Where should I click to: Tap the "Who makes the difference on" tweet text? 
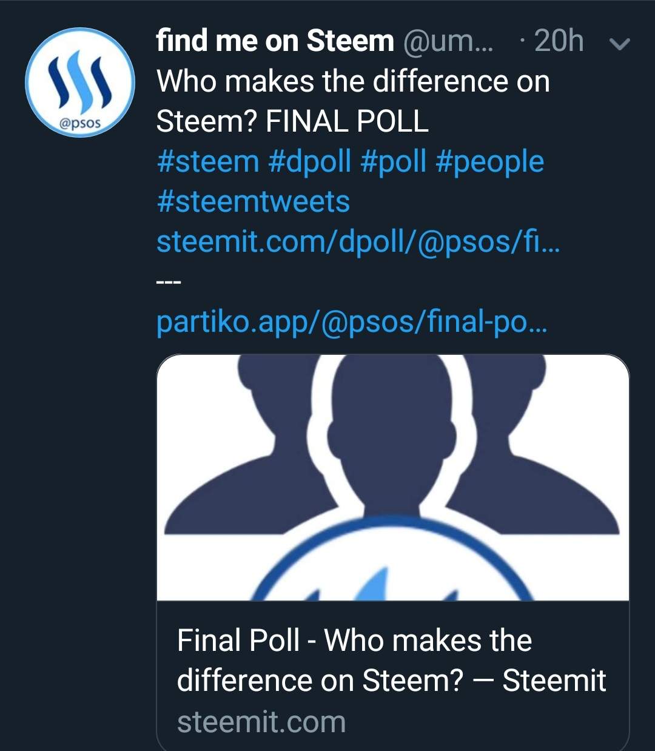[x=353, y=82]
